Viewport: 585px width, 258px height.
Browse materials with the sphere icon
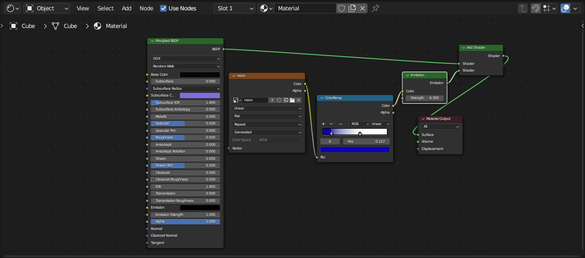[x=266, y=8]
